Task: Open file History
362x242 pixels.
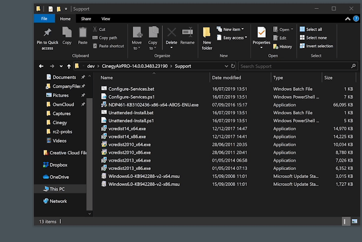Action: (282, 47)
